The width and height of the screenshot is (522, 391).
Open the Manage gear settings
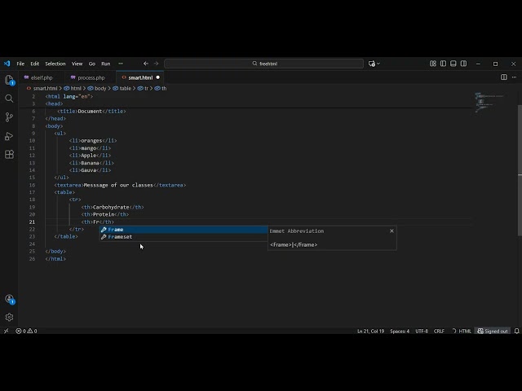(x=9, y=317)
